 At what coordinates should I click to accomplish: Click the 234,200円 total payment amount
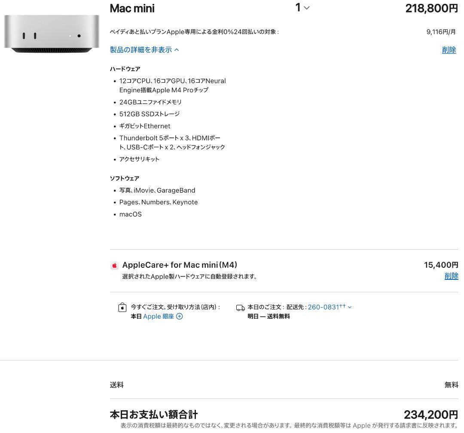(431, 415)
